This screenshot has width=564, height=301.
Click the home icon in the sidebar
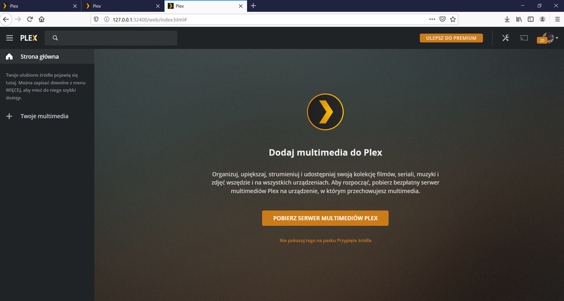9,56
